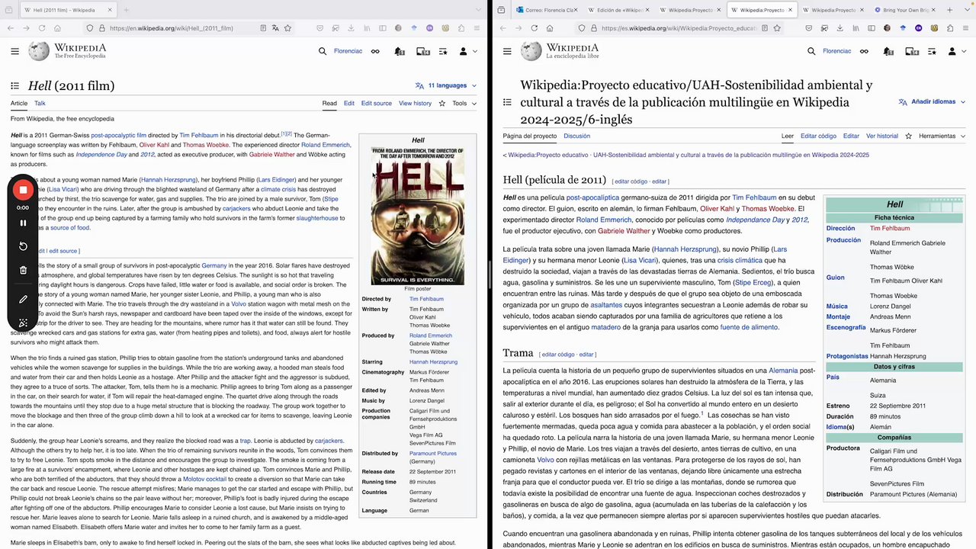Bookmark the English Wikipedia page with the star
Image resolution: width=976 pixels, height=549 pixels.
[287, 28]
